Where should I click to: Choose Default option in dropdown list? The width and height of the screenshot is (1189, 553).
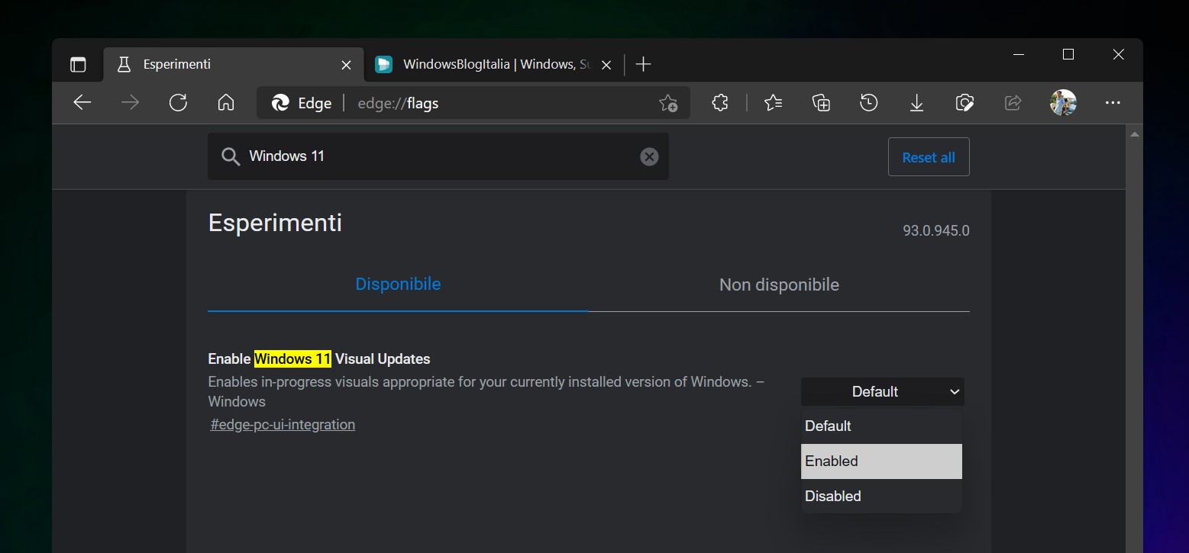click(881, 426)
